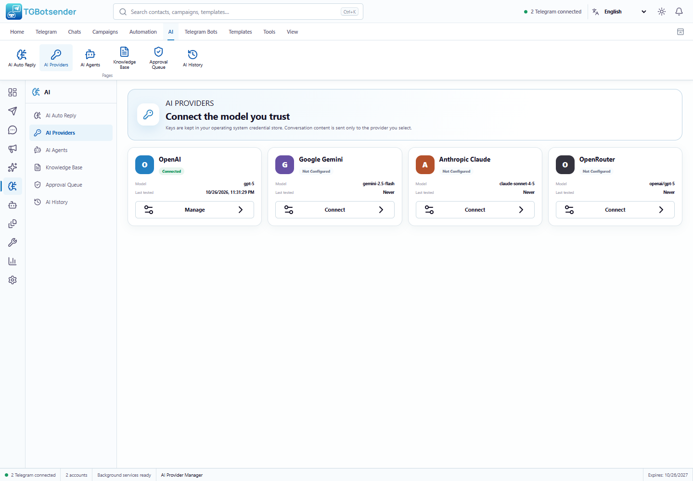This screenshot has height=481, width=693.
Task: Open AI Agents in the sidebar list
Action: 71,150
